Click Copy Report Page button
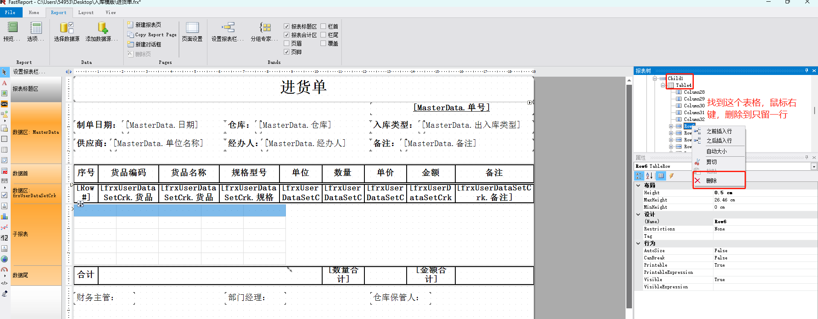This screenshot has height=319, width=818. pyautogui.click(x=152, y=34)
